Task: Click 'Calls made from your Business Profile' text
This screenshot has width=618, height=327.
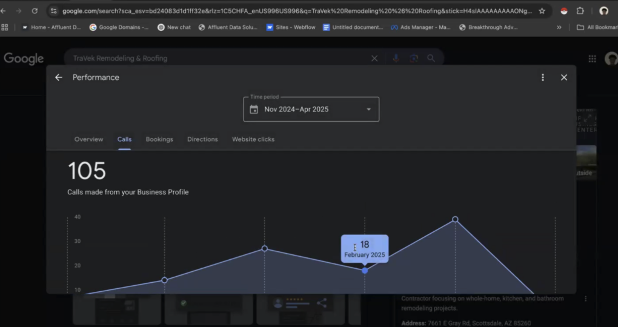Action: (128, 192)
